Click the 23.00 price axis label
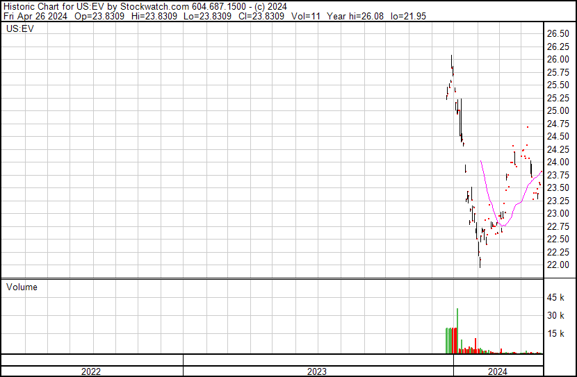The width and height of the screenshot is (577, 377). pyautogui.click(x=558, y=214)
